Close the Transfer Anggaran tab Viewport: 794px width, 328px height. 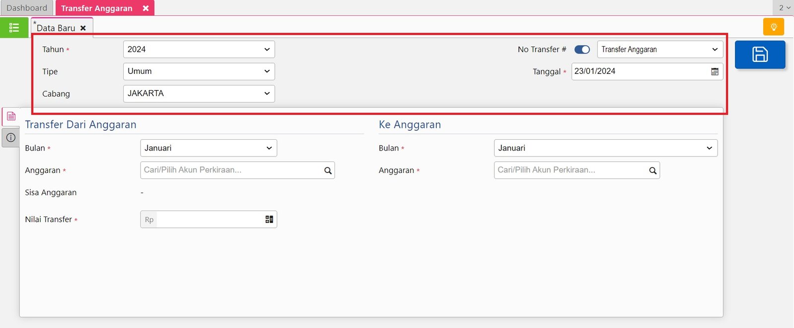145,8
